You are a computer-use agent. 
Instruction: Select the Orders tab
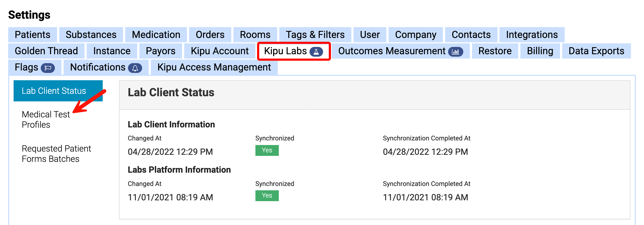pyautogui.click(x=210, y=35)
